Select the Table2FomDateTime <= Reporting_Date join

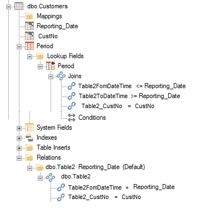tap(132, 86)
